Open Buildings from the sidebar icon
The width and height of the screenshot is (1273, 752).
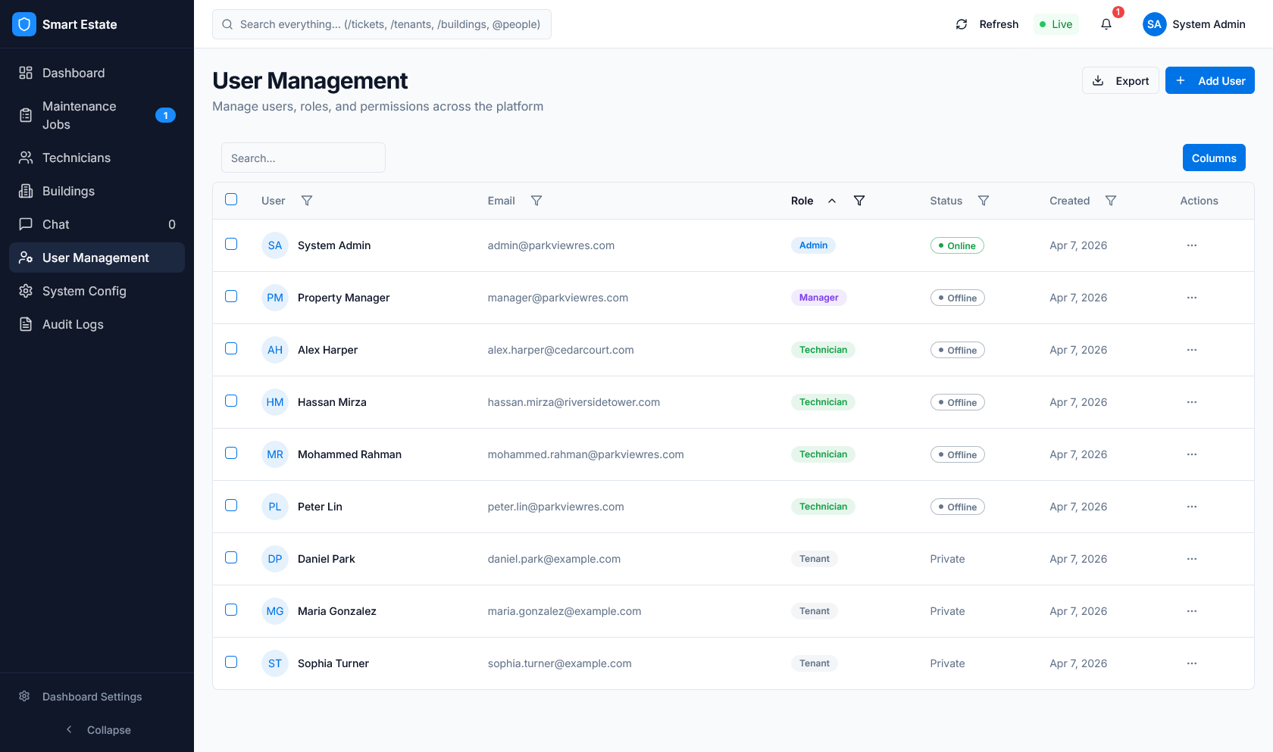pyautogui.click(x=25, y=191)
